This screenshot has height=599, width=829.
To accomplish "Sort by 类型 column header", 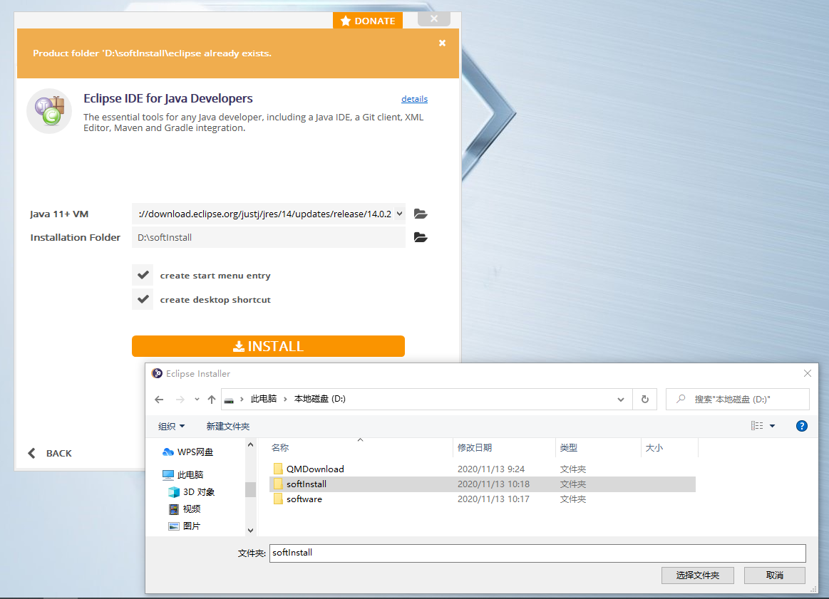I will (599, 448).
